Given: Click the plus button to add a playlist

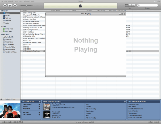Looking at the screenshot, I should [4, 122].
